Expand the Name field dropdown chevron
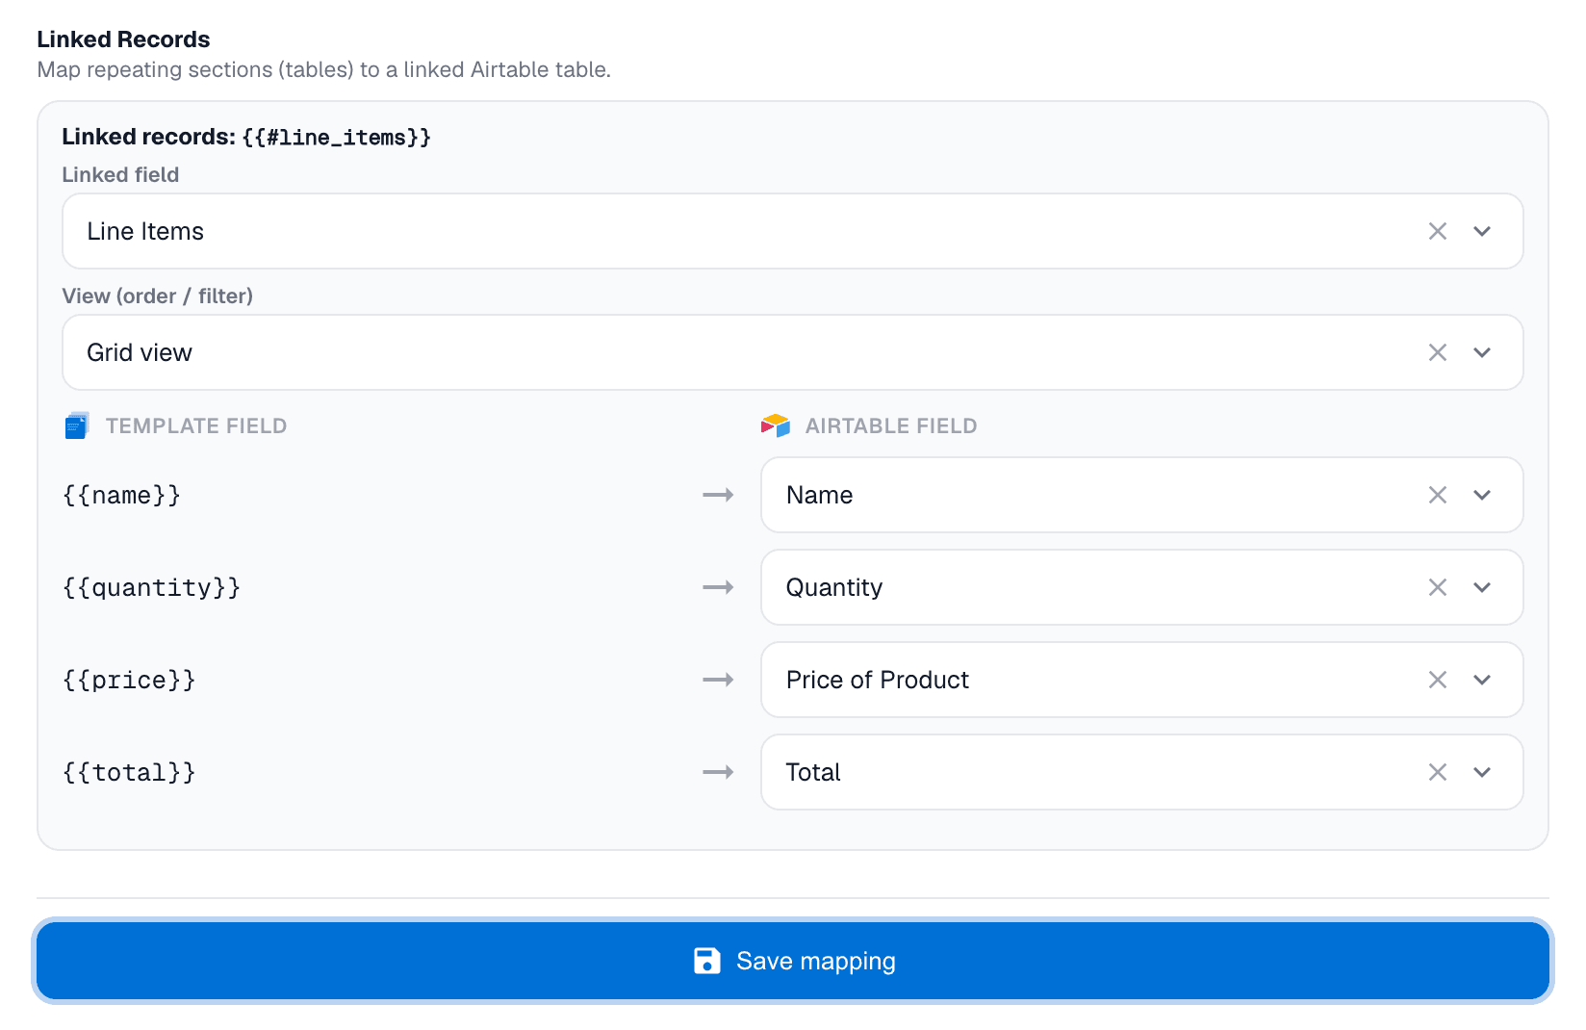 coord(1482,495)
